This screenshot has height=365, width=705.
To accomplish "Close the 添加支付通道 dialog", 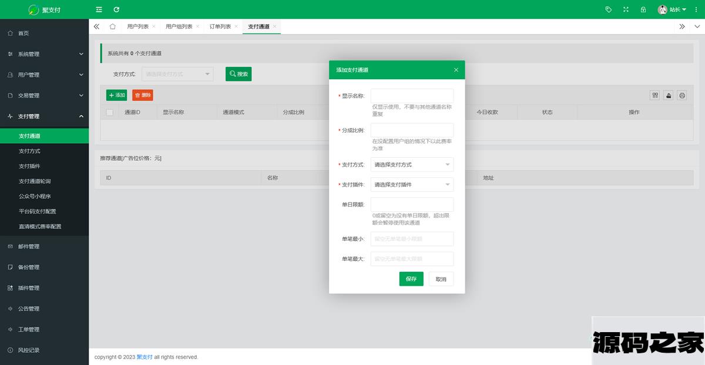I will (456, 70).
